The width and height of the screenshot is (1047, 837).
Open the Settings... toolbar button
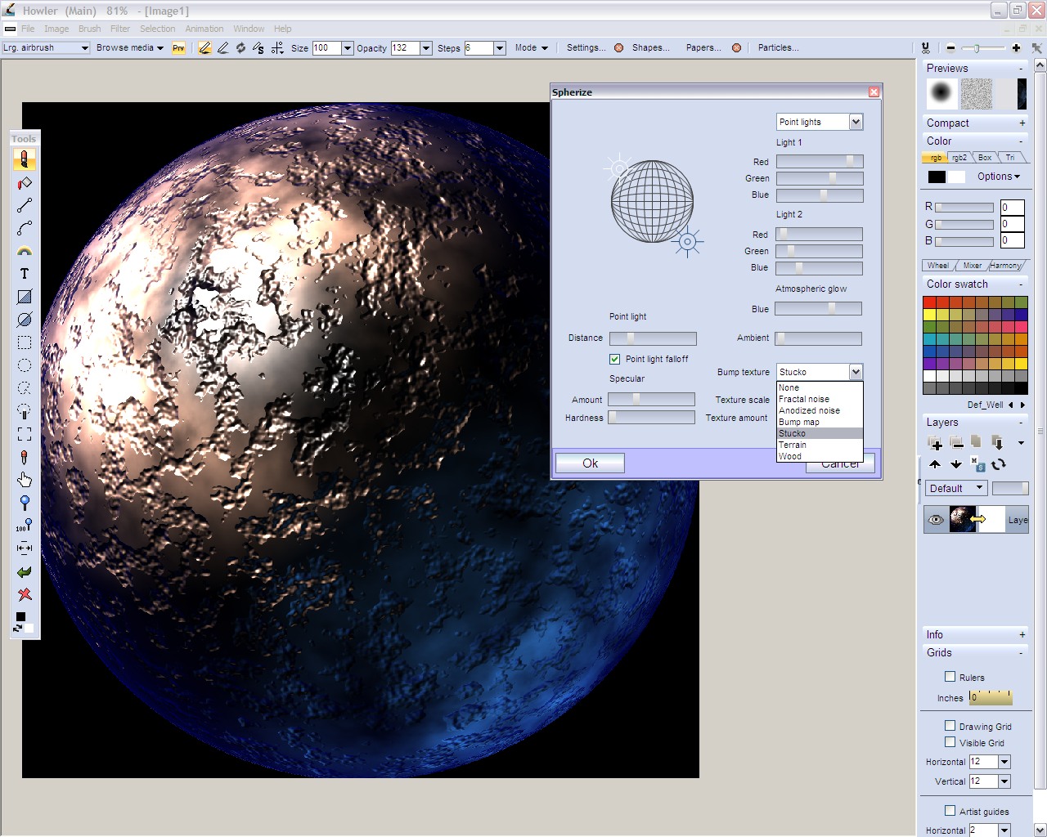click(586, 47)
